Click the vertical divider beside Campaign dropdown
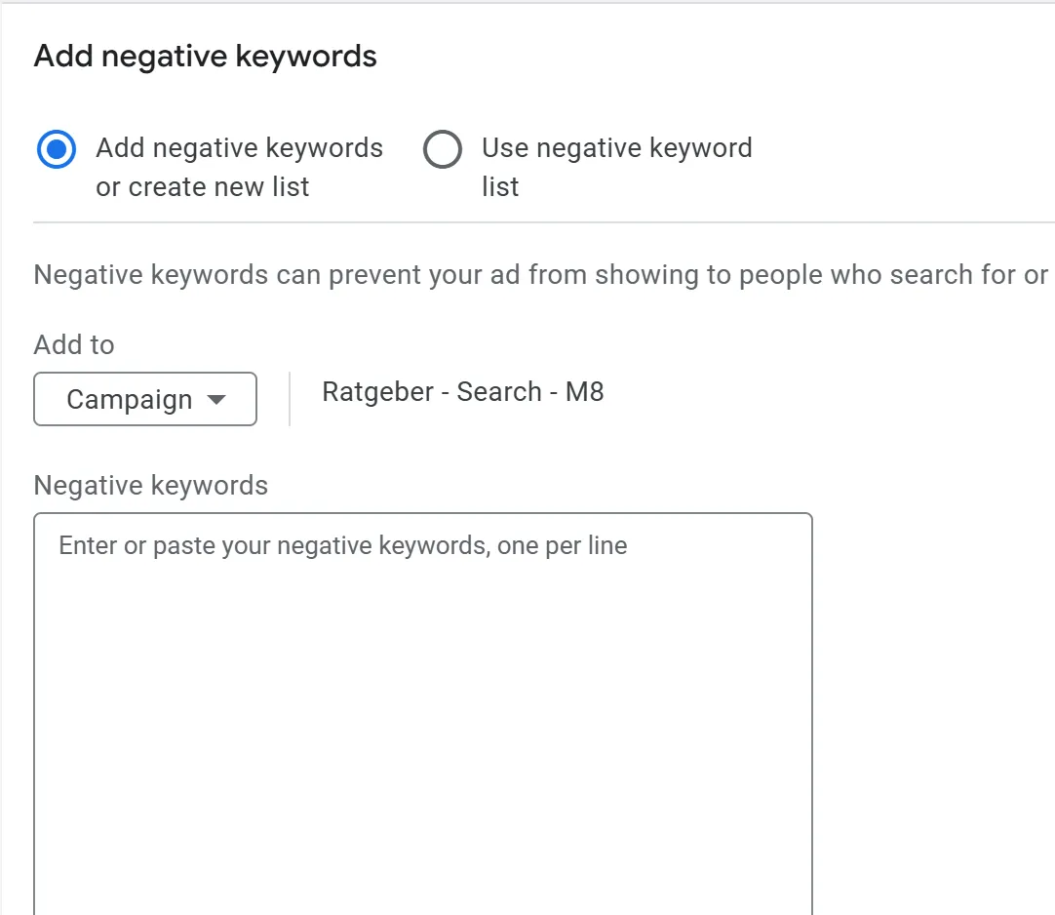 (x=290, y=399)
